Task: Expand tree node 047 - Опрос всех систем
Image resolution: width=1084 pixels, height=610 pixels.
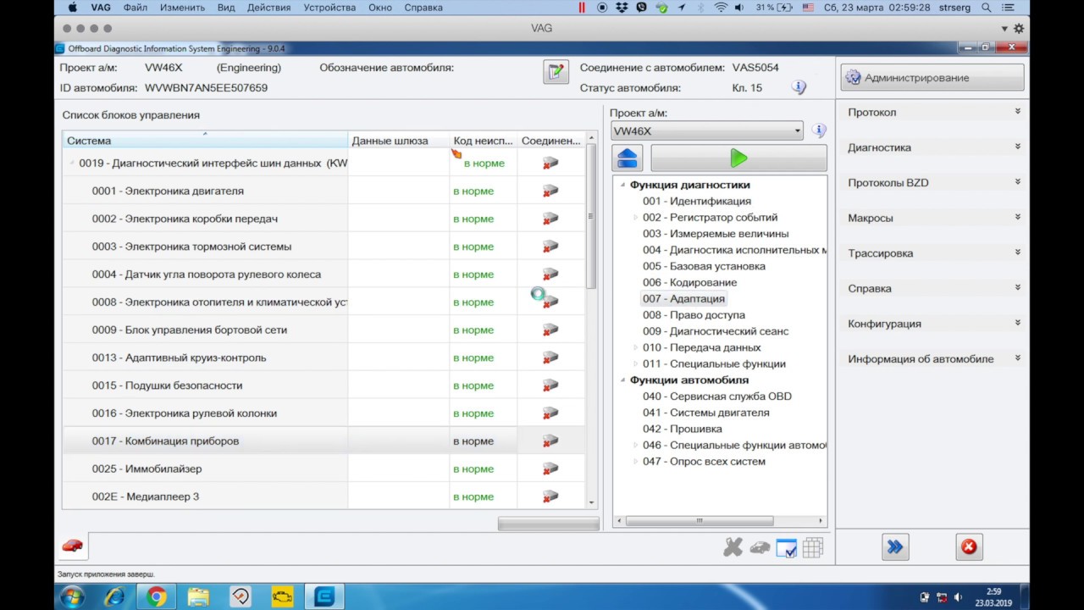Action: click(x=636, y=462)
